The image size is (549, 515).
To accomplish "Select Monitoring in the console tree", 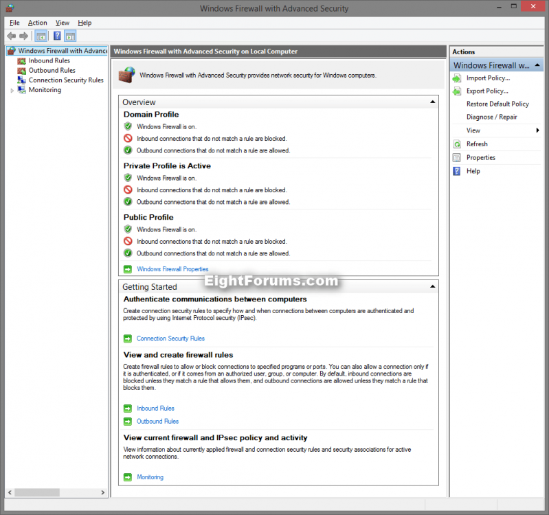I will click(x=45, y=90).
